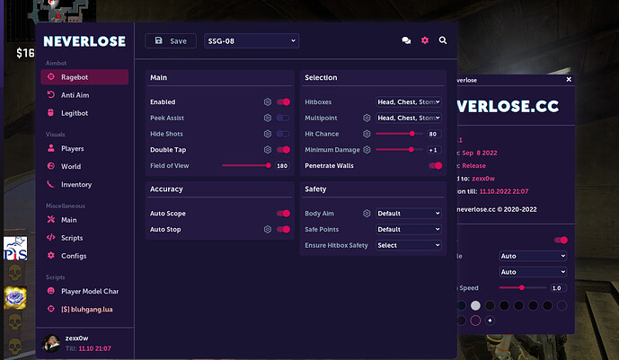Open the bluhgang.lua script
The image size is (619, 360).
coord(84,310)
